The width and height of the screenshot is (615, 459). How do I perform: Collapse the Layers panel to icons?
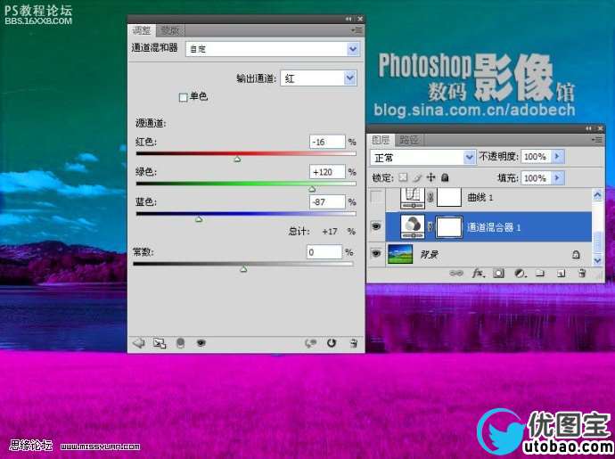pyautogui.click(x=589, y=128)
